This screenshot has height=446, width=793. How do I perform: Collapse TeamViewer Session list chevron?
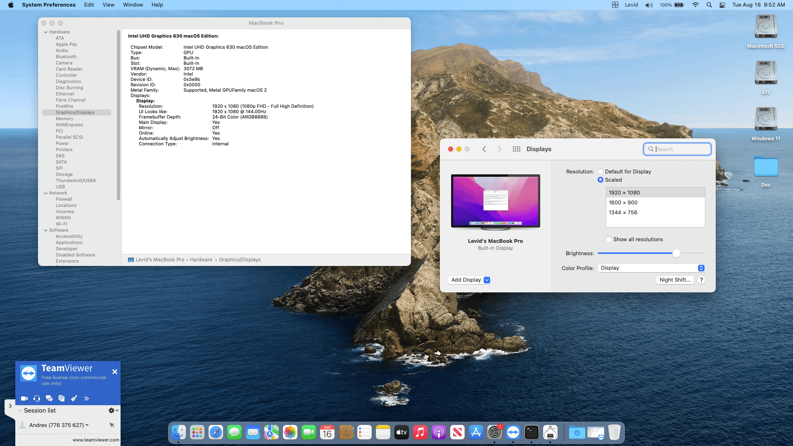[20, 411]
